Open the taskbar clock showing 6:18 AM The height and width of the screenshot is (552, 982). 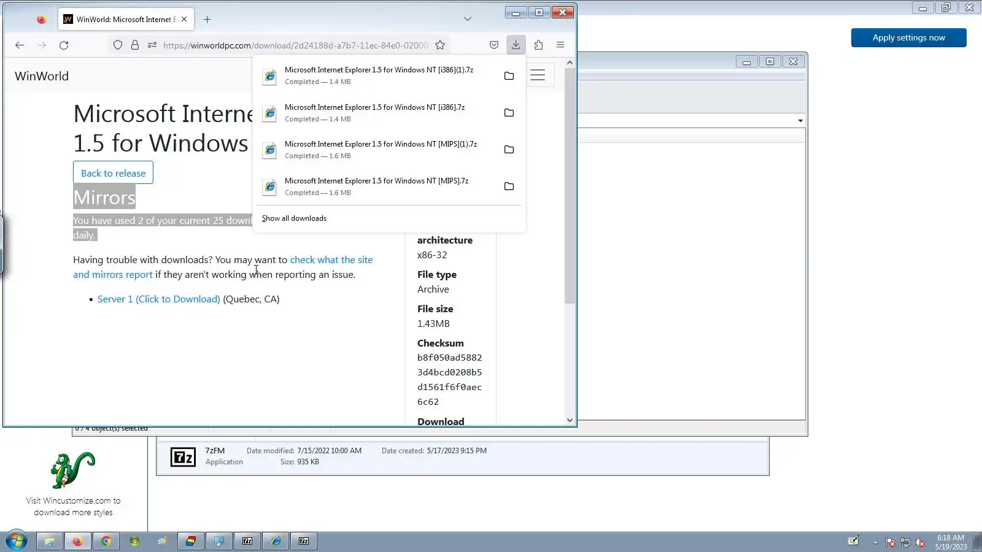pos(951,542)
